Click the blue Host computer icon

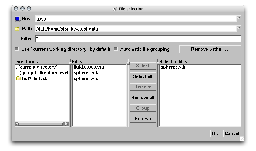(x=17, y=19)
